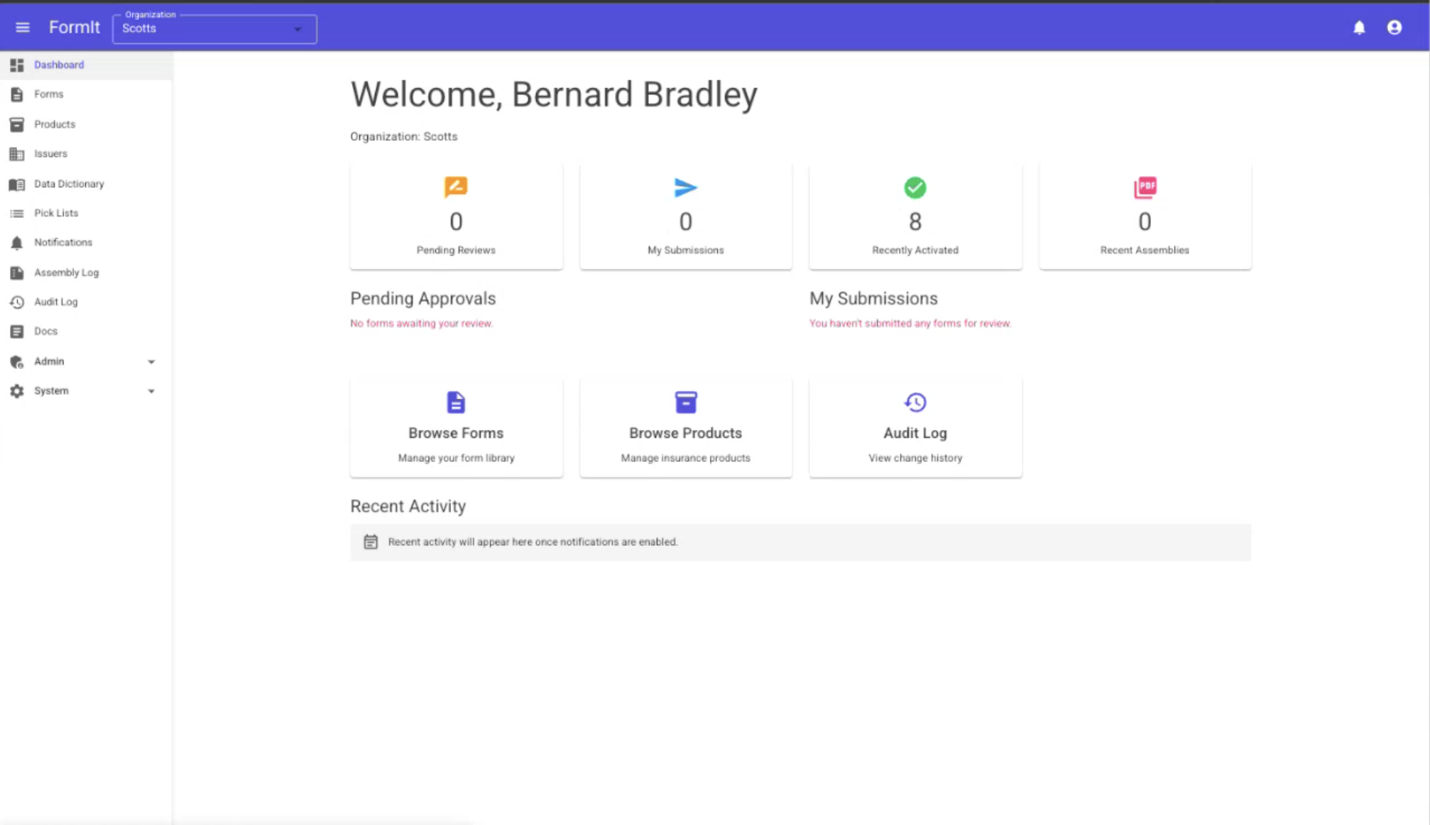Open Browse Forms card title
This screenshot has width=1430, height=825.
(x=456, y=433)
